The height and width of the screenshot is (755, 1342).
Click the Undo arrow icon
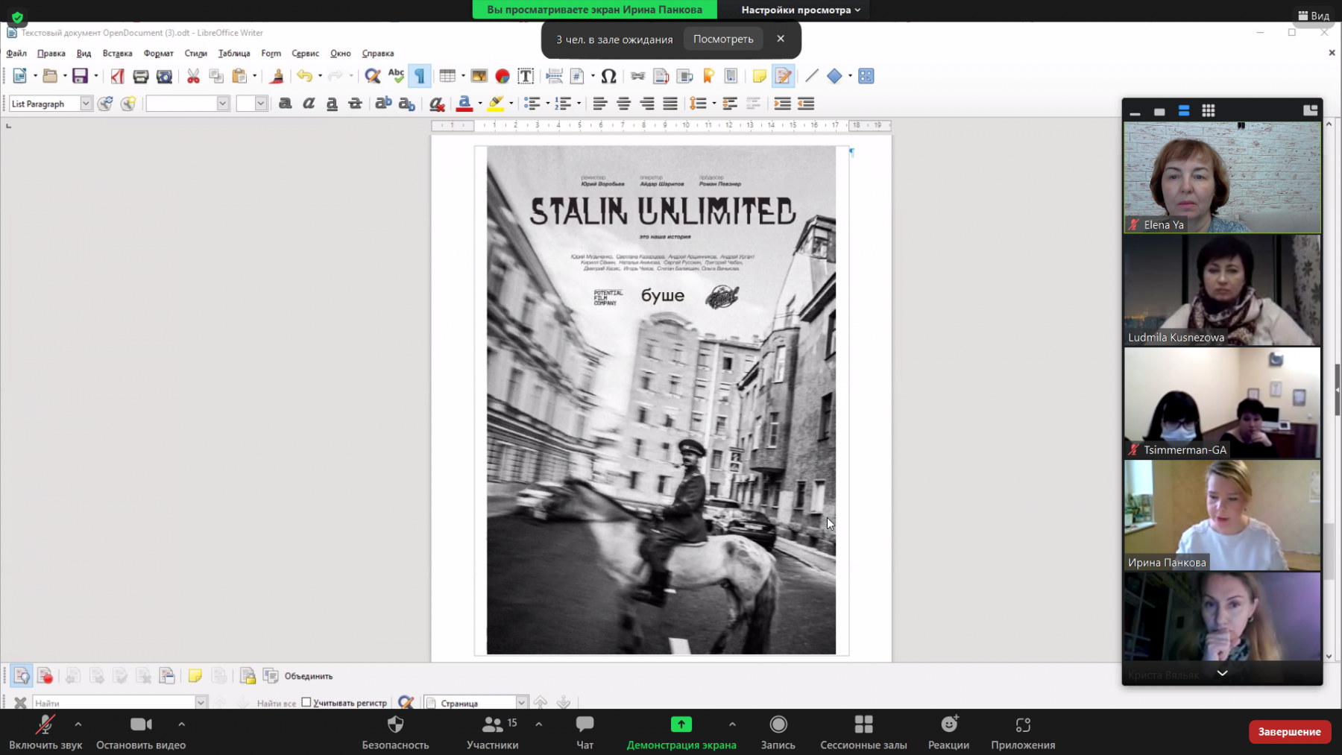(304, 76)
